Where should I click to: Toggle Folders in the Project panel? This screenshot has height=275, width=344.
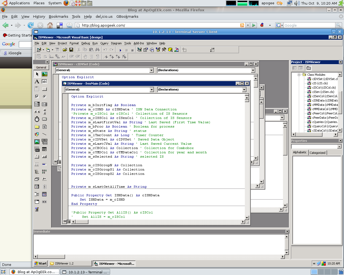[x=309, y=68]
